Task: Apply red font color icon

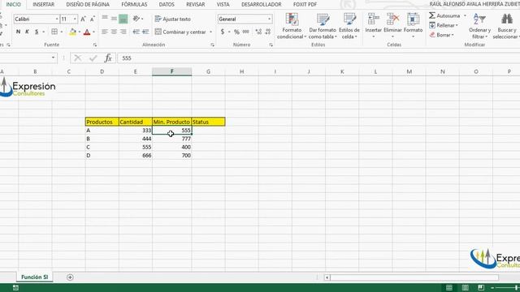Action: (87, 32)
